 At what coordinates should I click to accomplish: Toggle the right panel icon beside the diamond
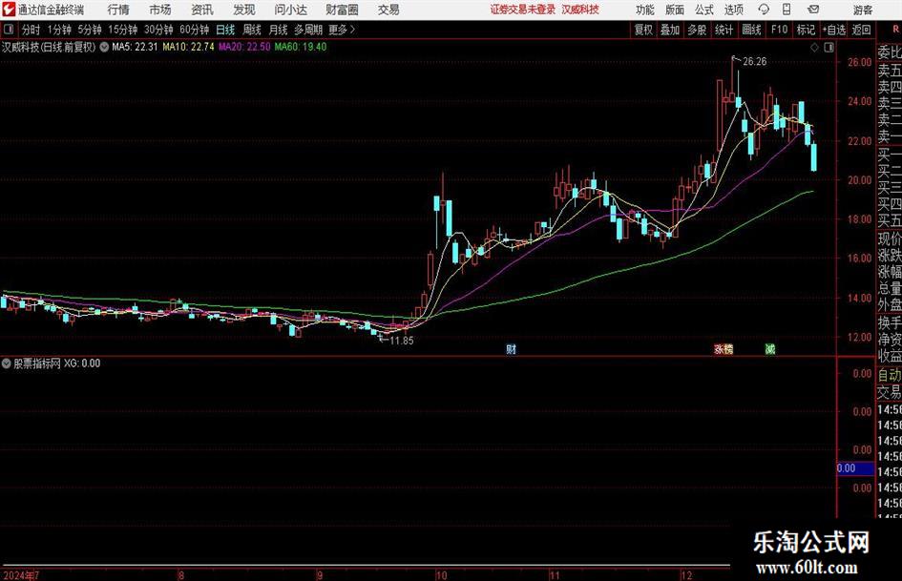coord(829,48)
